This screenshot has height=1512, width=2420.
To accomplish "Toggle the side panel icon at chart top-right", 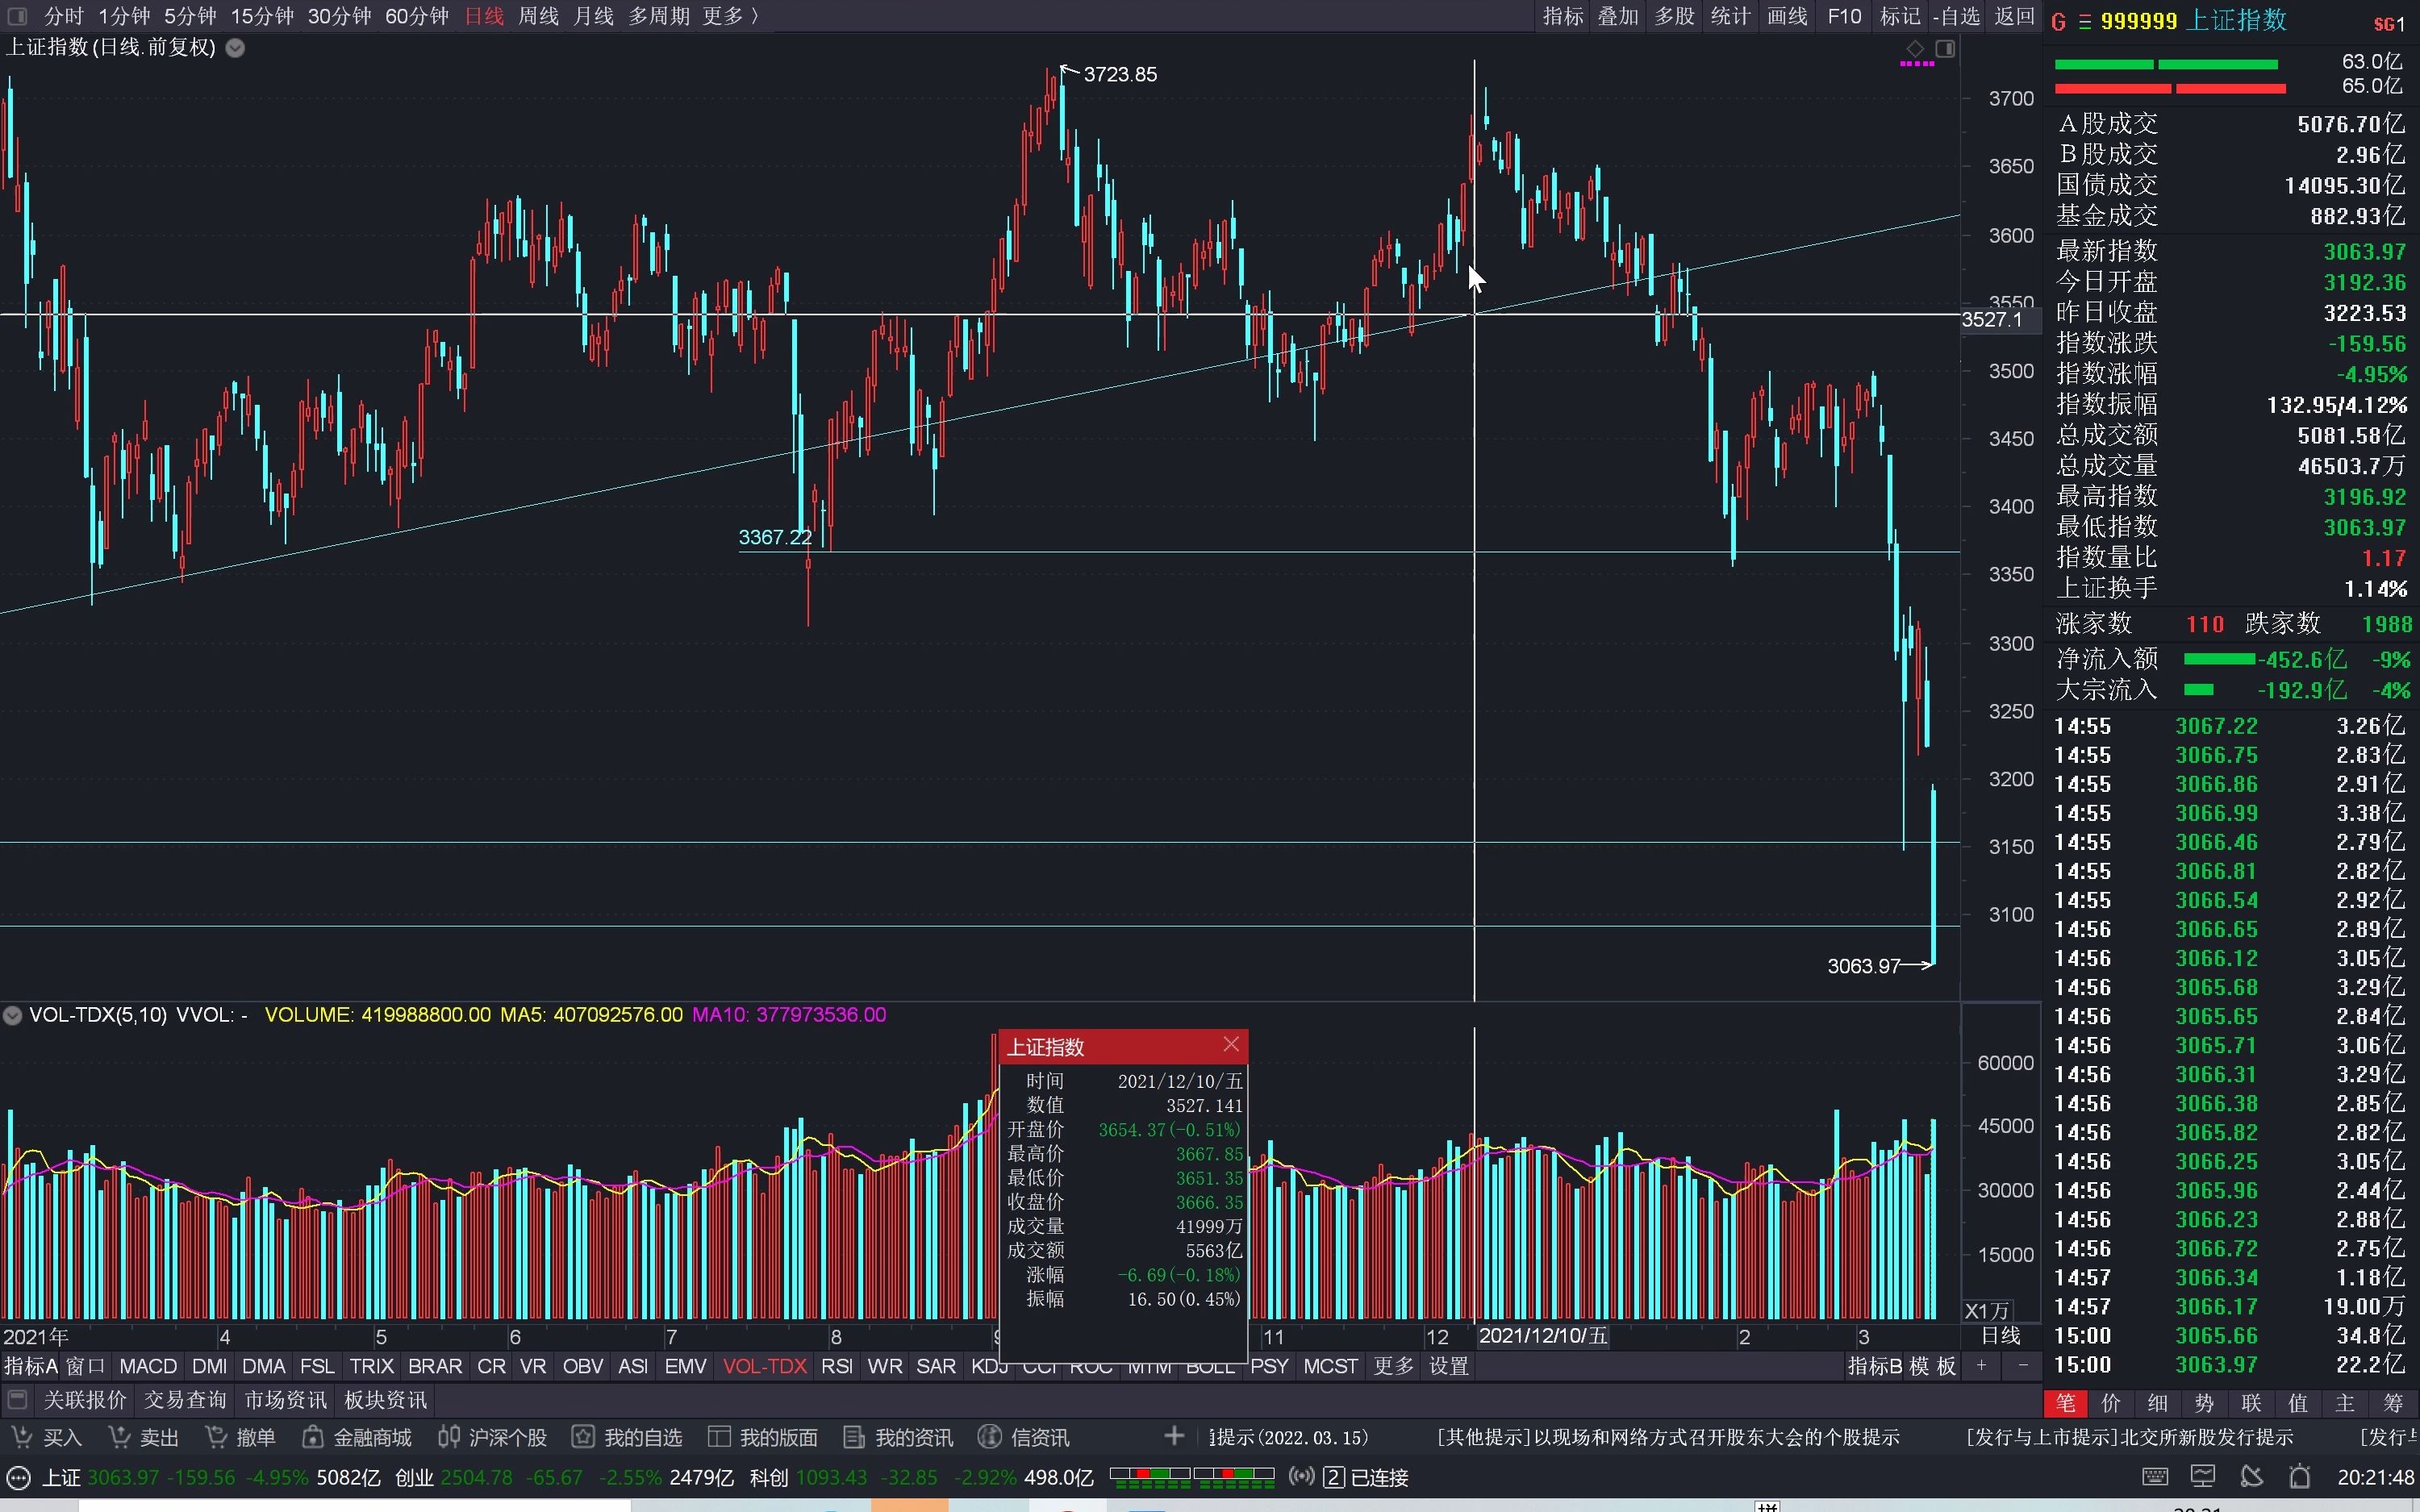I will [x=1945, y=49].
